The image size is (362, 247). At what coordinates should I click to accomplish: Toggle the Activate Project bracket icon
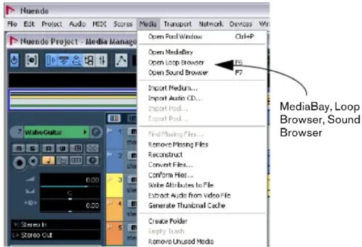[x=32, y=60]
